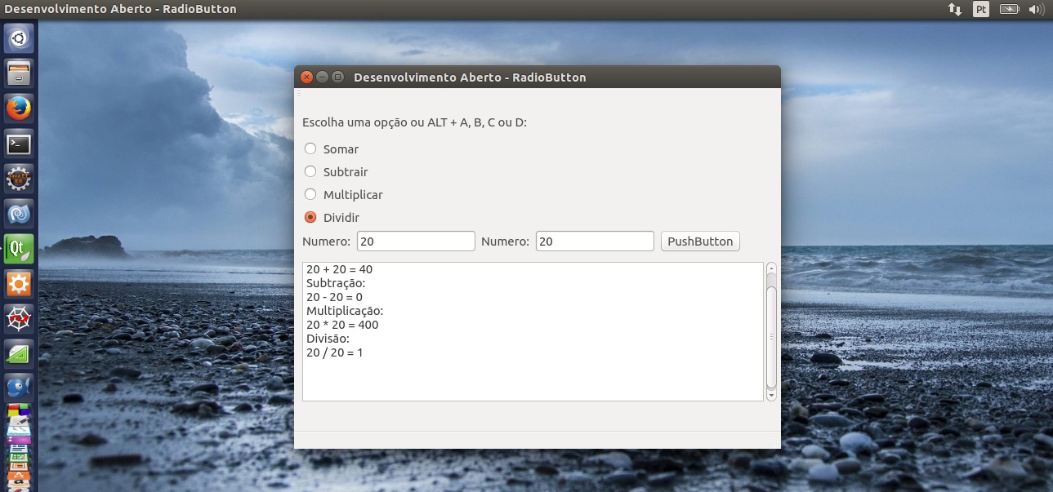Open the Files manager icon

click(19, 73)
